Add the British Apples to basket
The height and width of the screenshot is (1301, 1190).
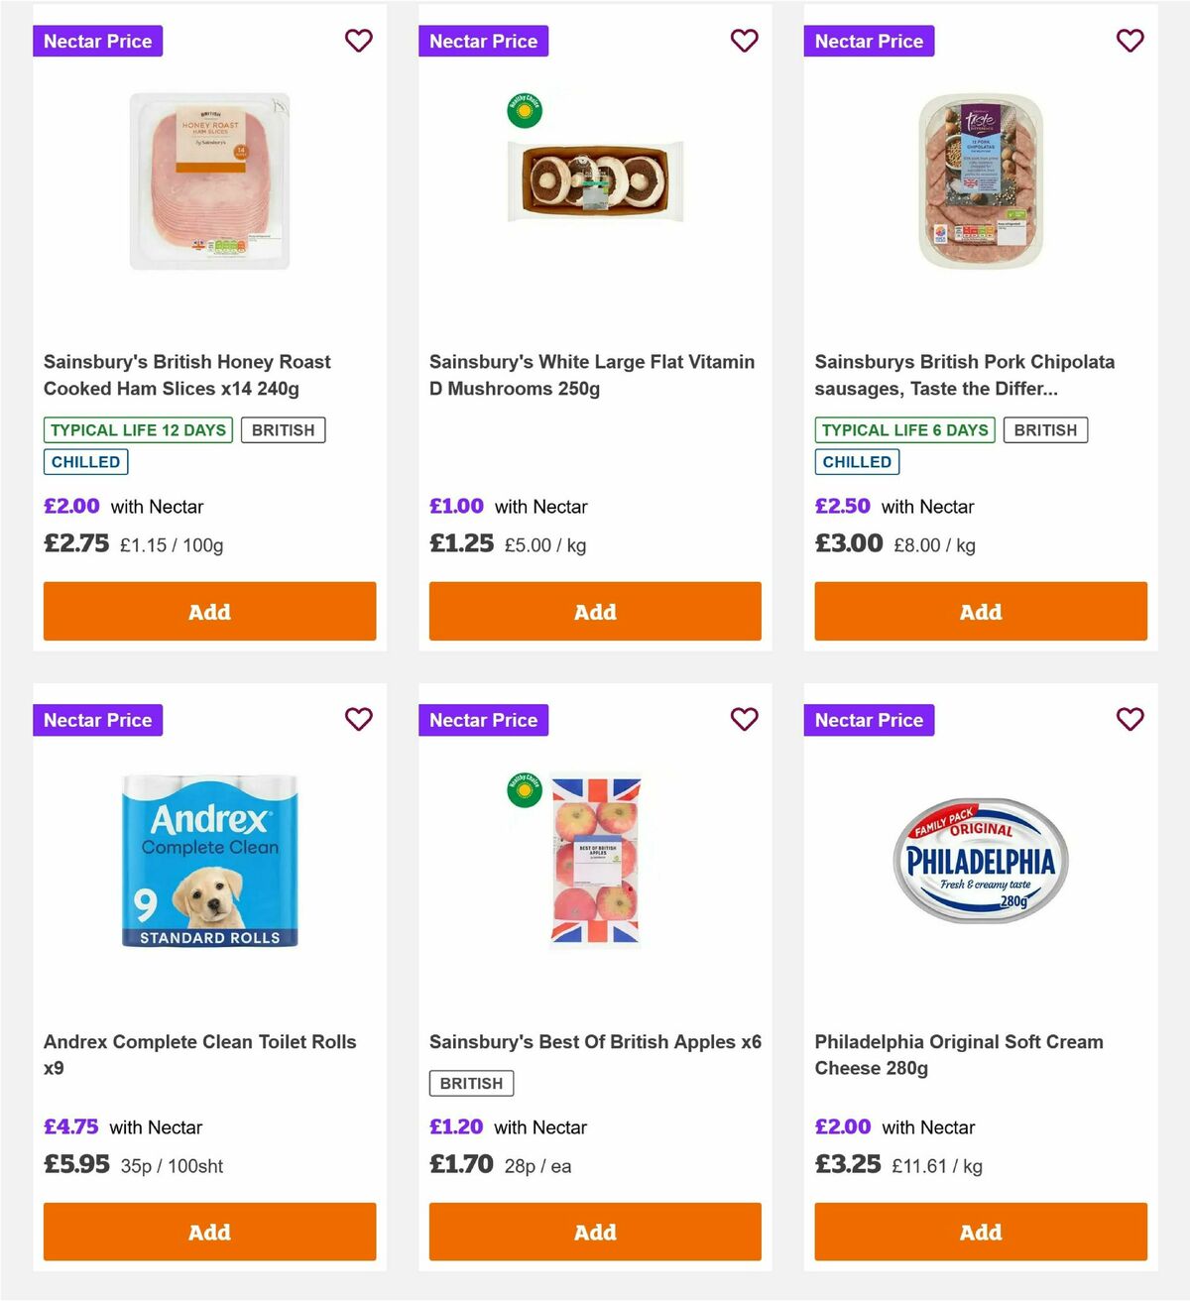[x=594, y=1232]
